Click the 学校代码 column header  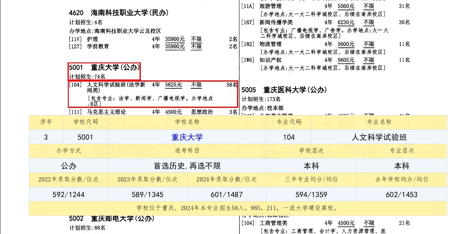click(85, 122)
